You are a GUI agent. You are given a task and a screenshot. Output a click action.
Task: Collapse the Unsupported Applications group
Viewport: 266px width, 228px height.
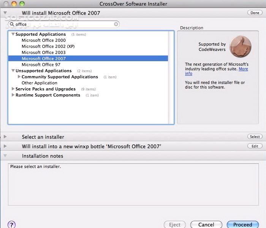click(x=13, y=71)
